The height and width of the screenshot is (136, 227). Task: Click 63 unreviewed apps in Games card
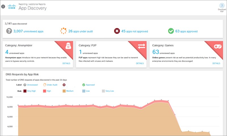163,52
